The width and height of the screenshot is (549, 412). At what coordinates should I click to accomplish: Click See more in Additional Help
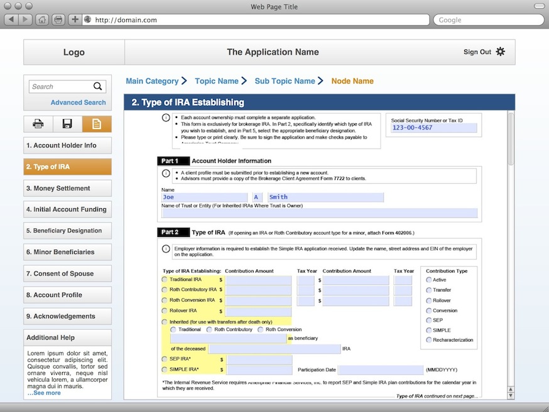44,393
